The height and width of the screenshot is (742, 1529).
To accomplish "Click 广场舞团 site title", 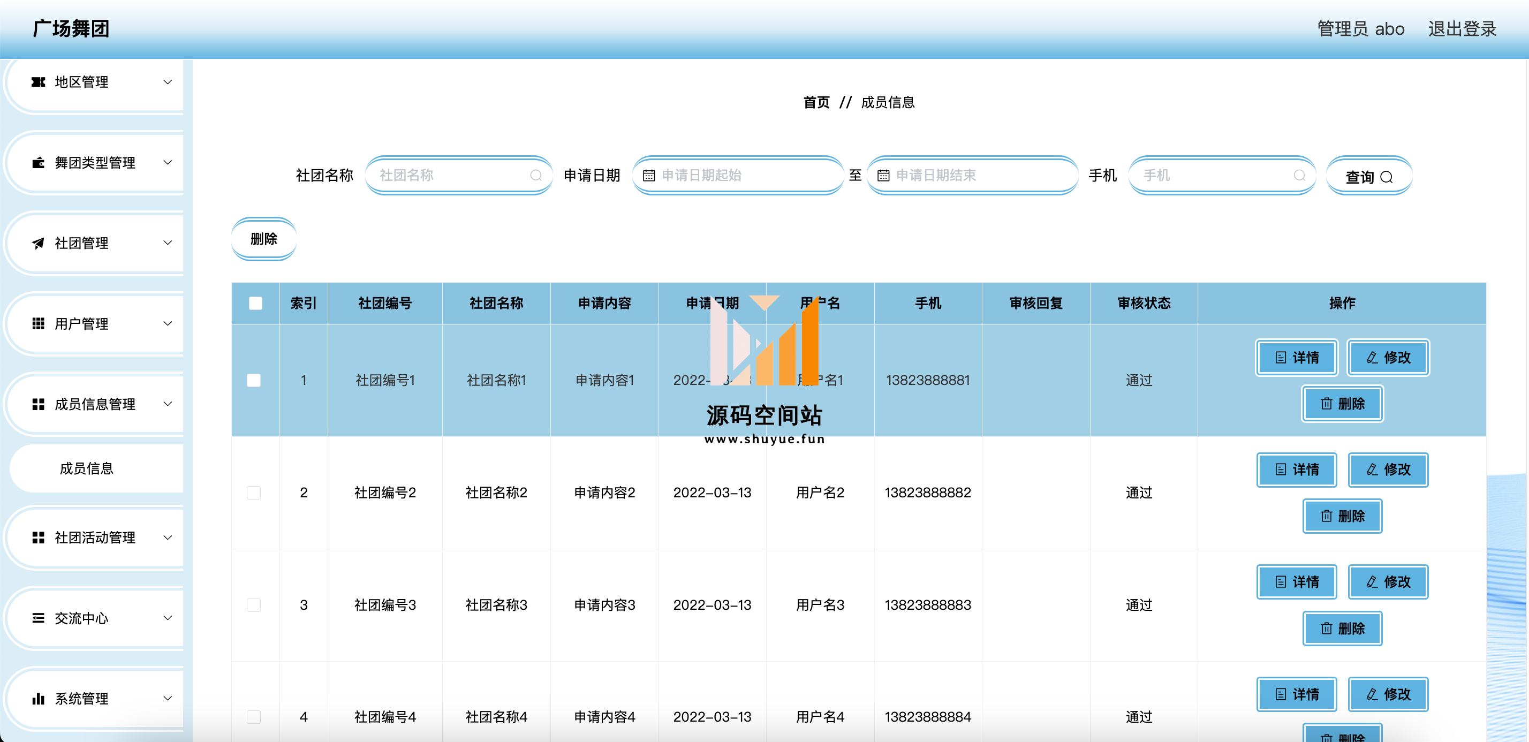I will coord(71,28).
